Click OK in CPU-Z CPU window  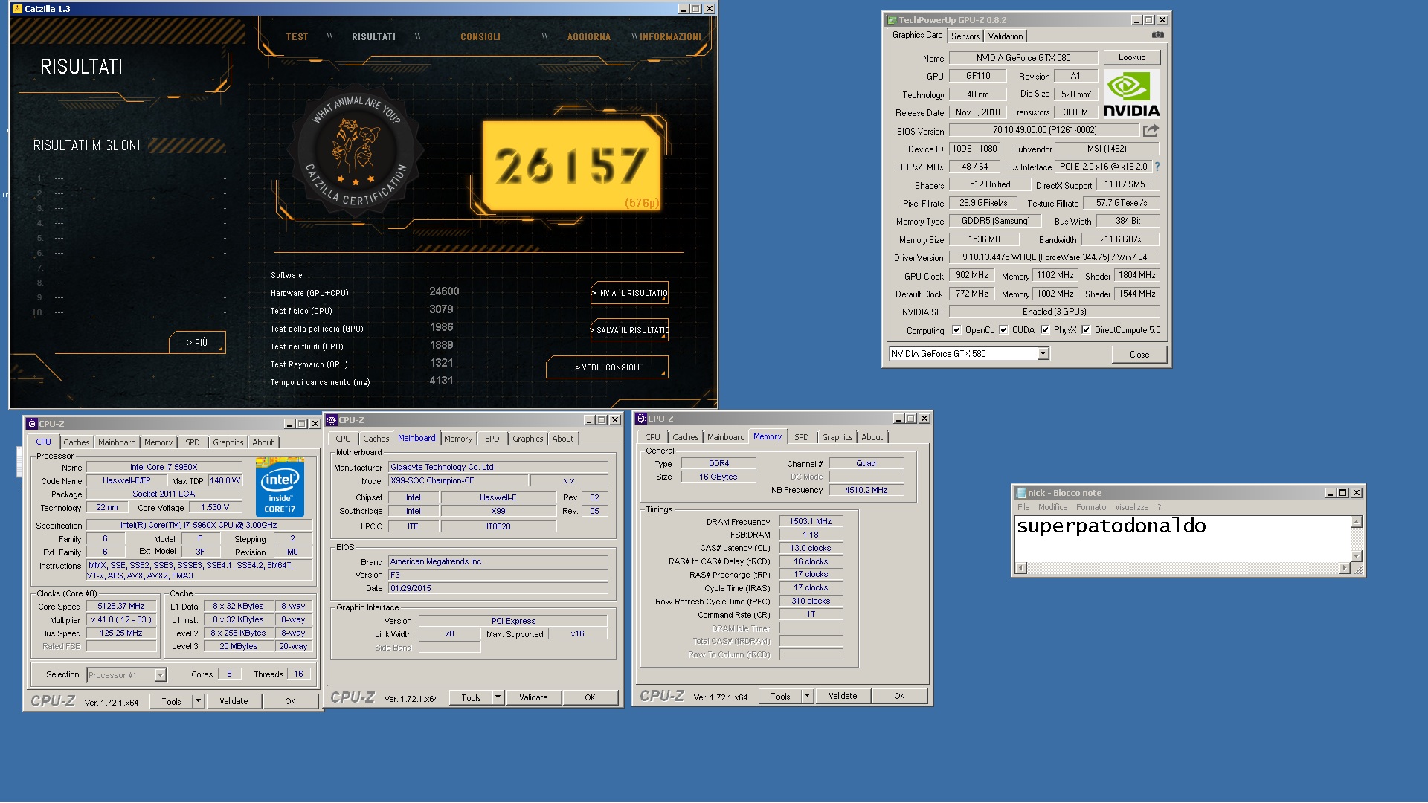pos(290,701)
